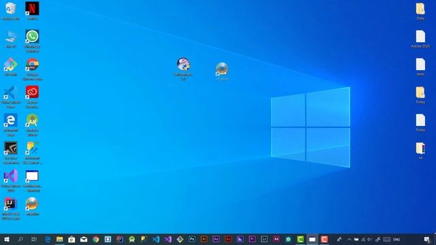Open the volume control in system tray
Viewport: 436px width, 245px height.
point(369,239)
